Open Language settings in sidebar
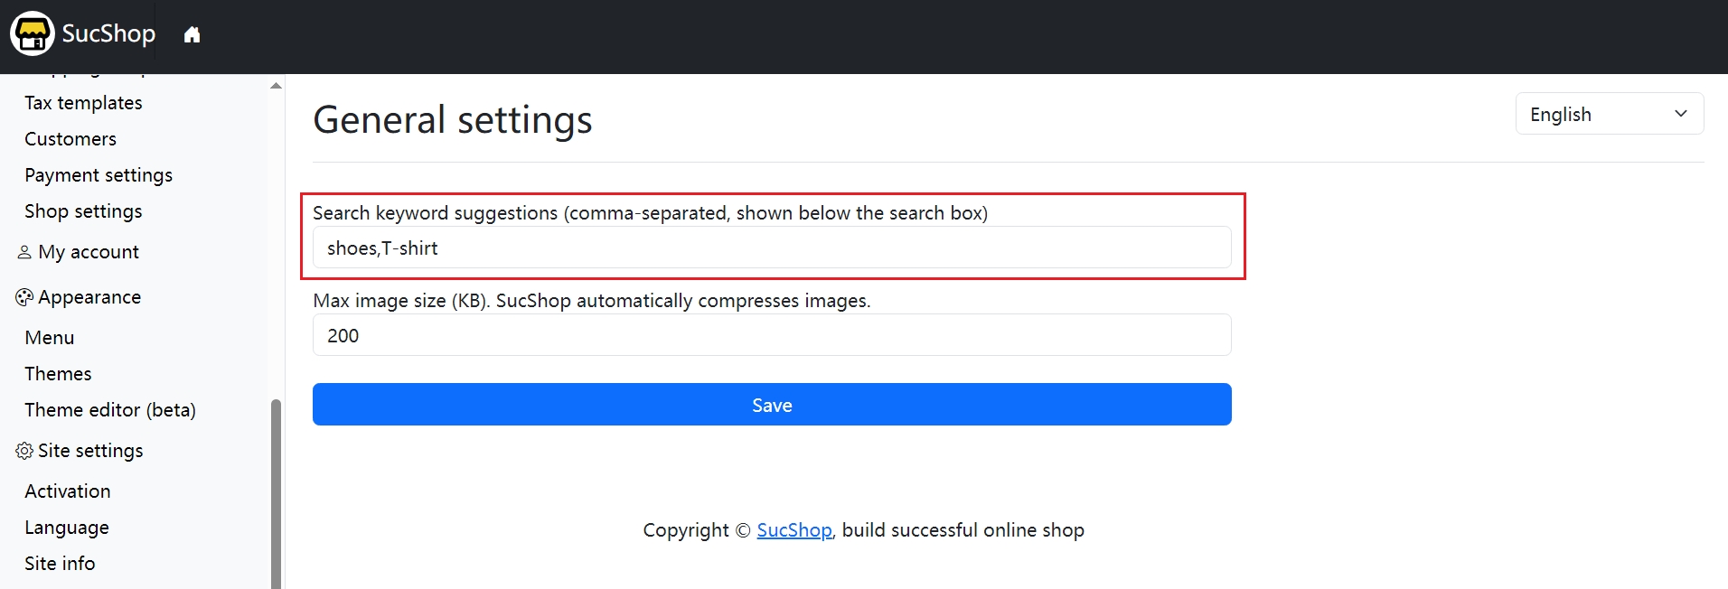 pyautogui.click(x=67, y=528)
